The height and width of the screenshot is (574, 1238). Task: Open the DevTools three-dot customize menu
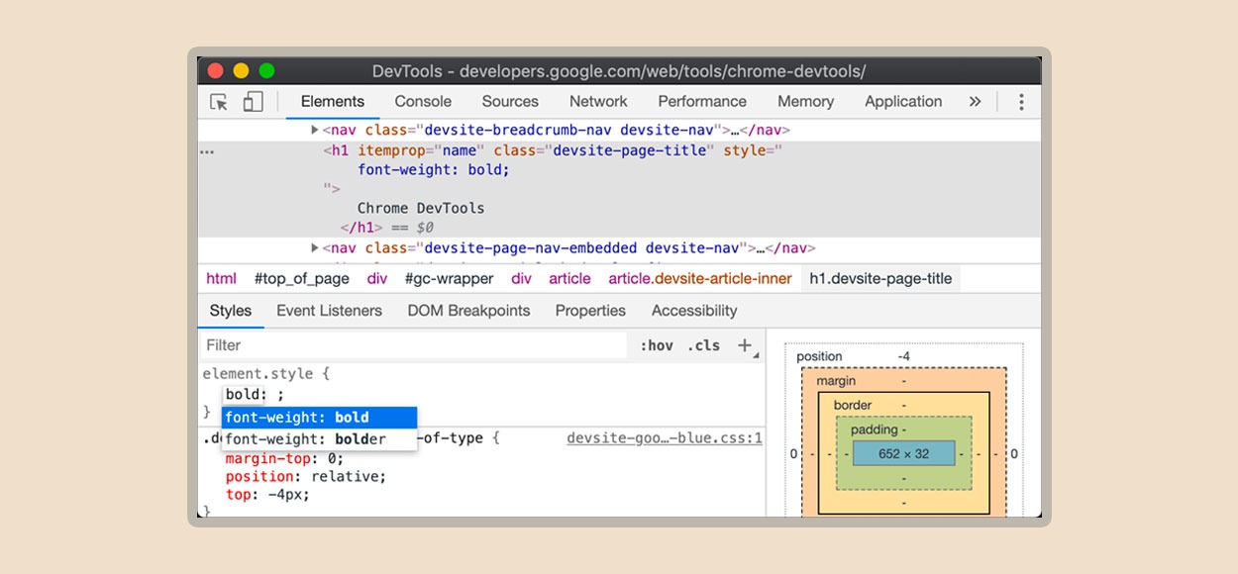coord(1021,102)
